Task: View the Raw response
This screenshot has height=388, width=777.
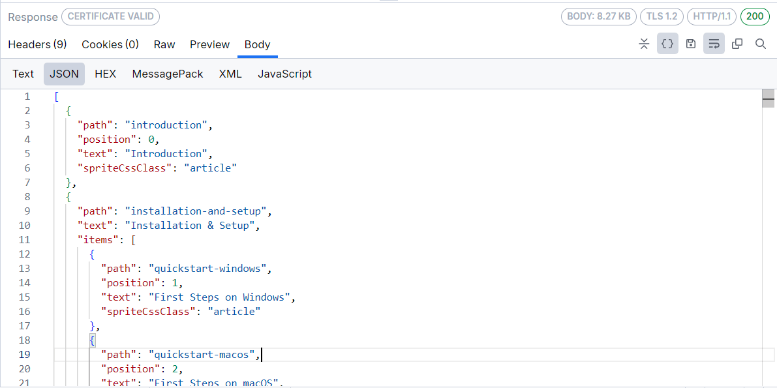Action: 164,44
